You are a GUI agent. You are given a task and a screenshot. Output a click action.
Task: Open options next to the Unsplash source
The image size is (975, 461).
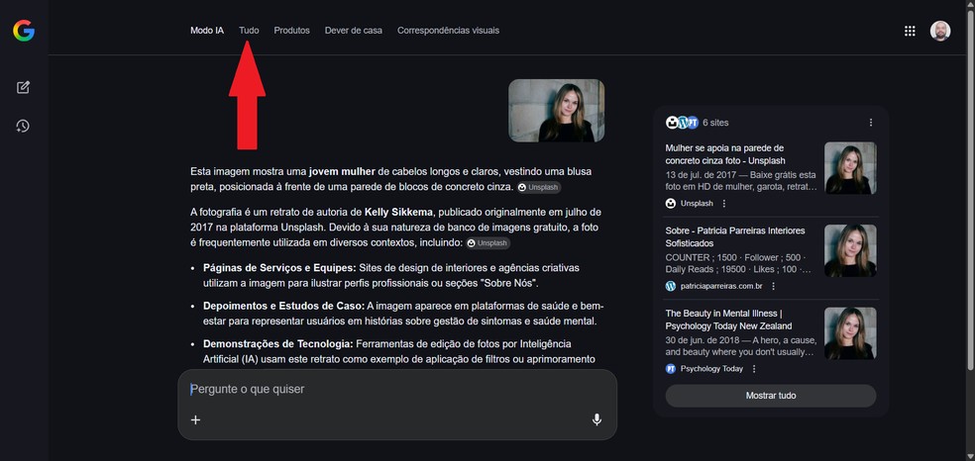pos(723,204)
